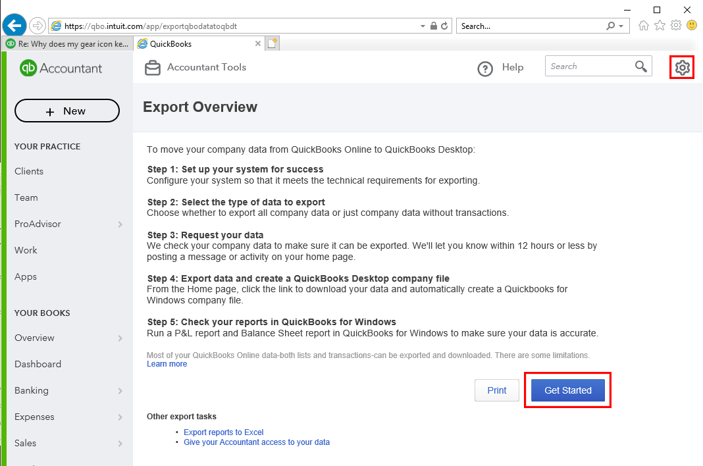Open a new tab with the new tab button
The image size is (703, 466).
pos(273,43)
